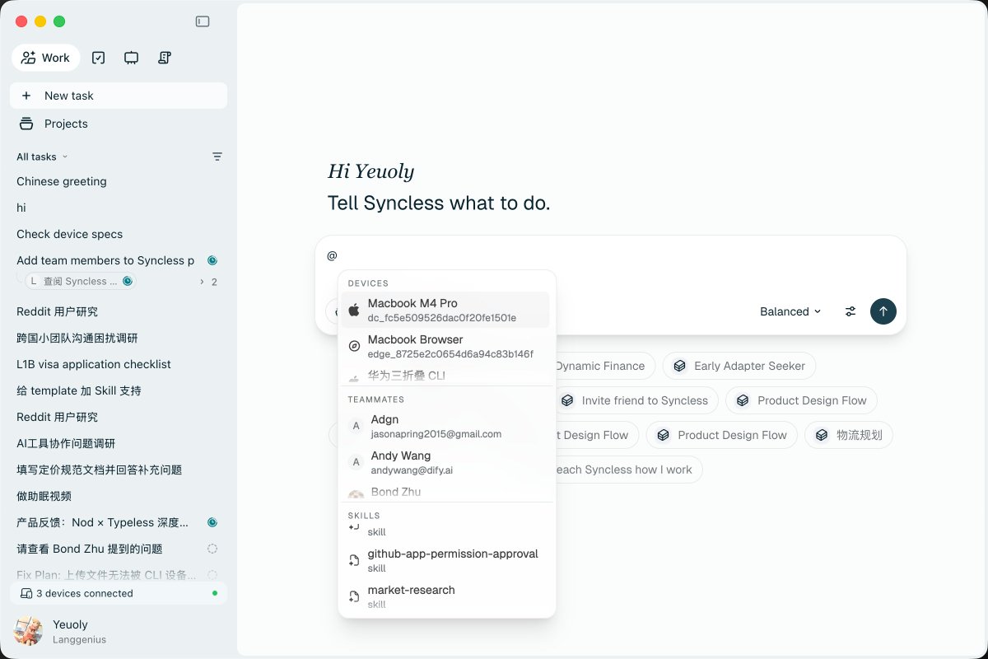The height and width of the screenshot is (659, 988).
Task: Click the send arrow button
Action: tap(883, 311)
